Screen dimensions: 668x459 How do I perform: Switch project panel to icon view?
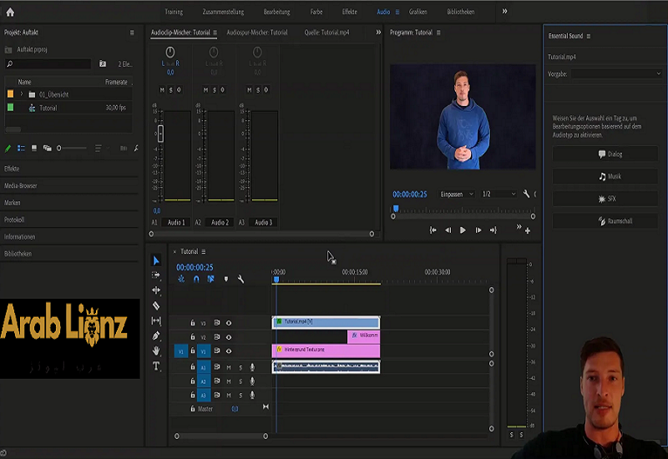tap(34, 149)
